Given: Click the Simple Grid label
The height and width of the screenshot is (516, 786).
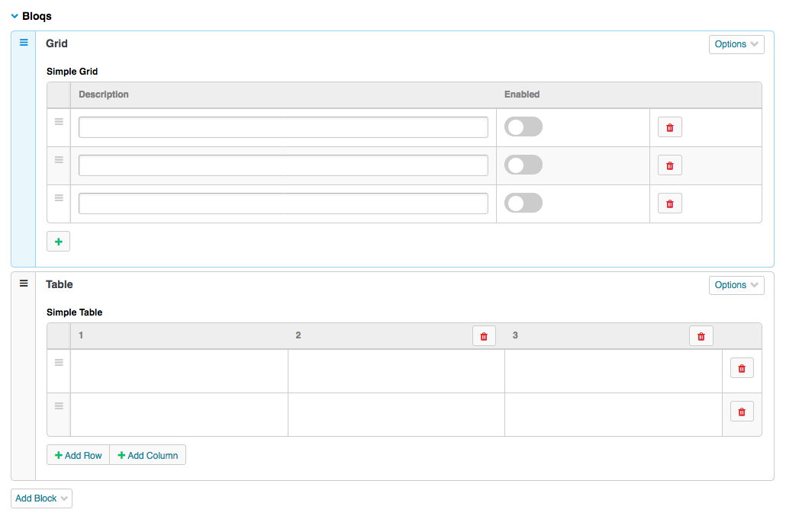Looking at the screenshot, I should pyautogui.click(x=72, y=71).
